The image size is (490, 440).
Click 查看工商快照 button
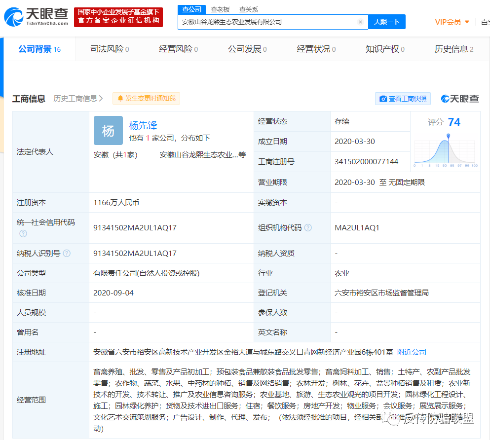403,99
